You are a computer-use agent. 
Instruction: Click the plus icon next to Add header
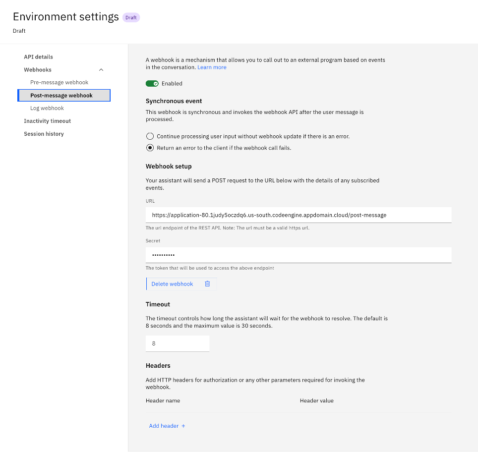pyautogui.click(x=182, y=426)
